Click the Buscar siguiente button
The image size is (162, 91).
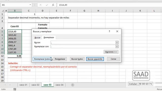coord(95,59)
